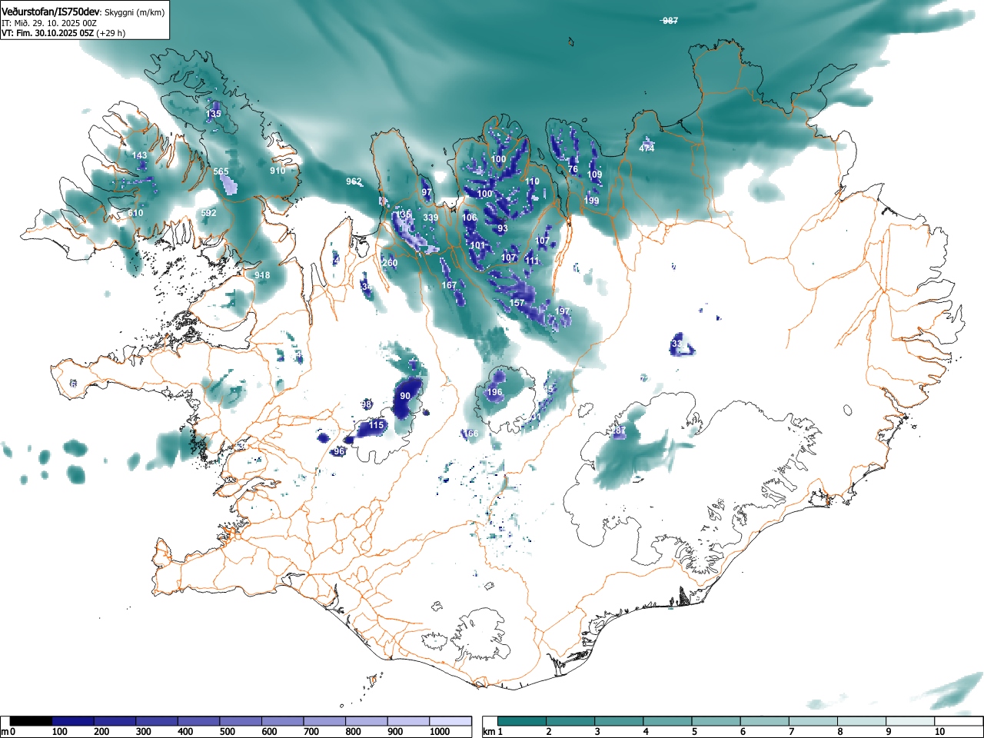
Task: Click the map value 592
Action: (208, 213)
